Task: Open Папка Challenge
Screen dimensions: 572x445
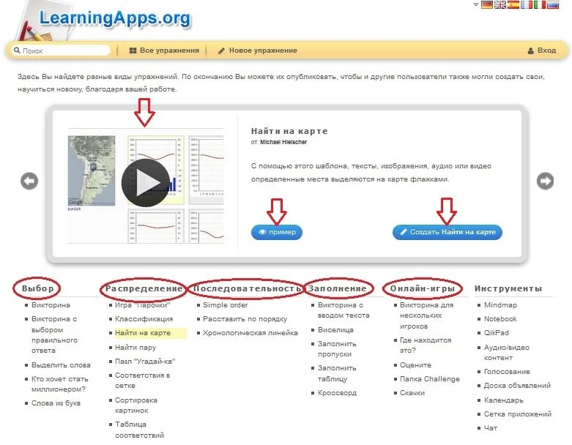Action: pyautogui.click(x=430, y=379)
